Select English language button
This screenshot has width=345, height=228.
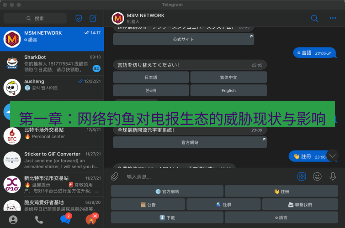click(228, 90)
